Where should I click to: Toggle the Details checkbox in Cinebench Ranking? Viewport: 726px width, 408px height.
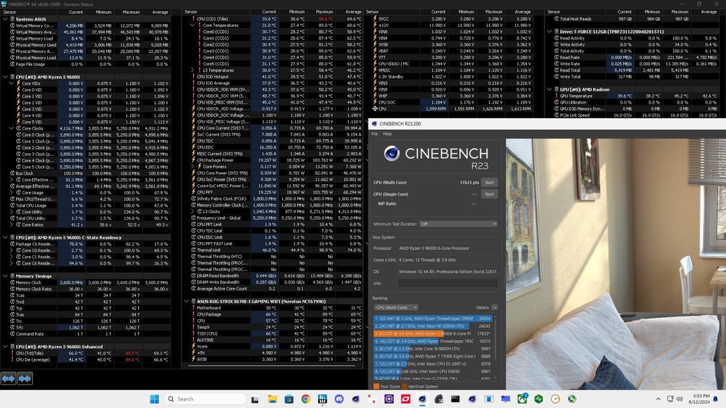[x=495, y=307]
